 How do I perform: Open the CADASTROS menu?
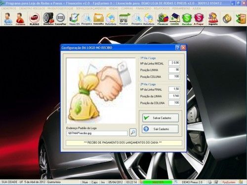[9, 8]
